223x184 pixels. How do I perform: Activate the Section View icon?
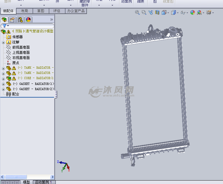[157, 12]
